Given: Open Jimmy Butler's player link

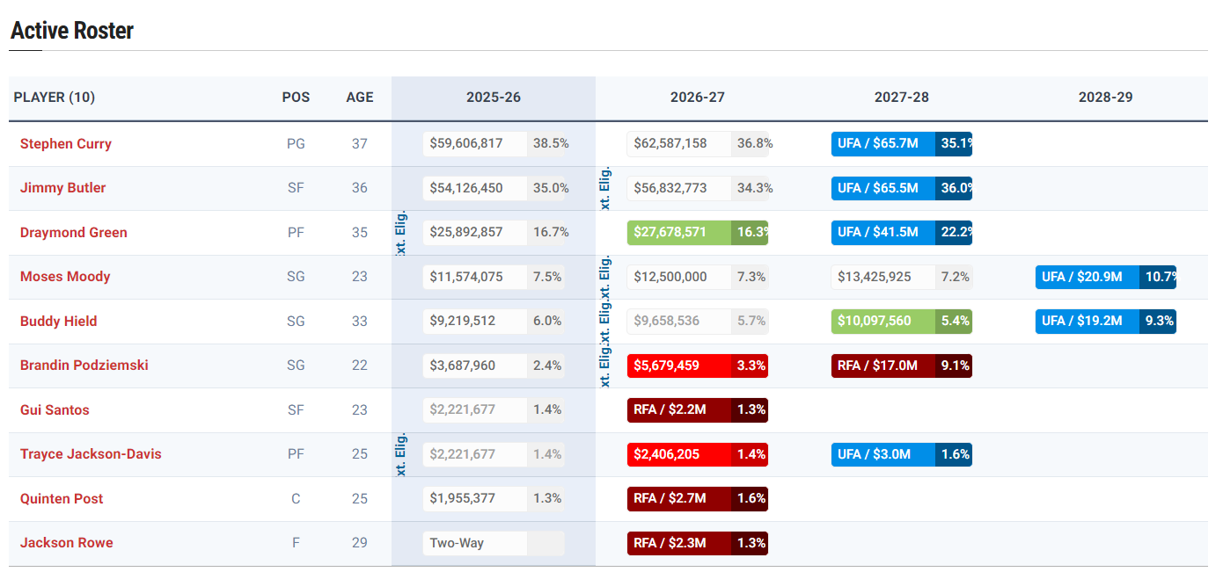Looking at the screenshot, I should point(63,188).
